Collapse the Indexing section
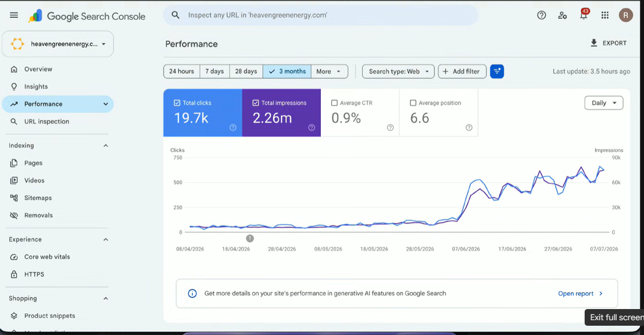644x335 pixels. click(106, 145)
